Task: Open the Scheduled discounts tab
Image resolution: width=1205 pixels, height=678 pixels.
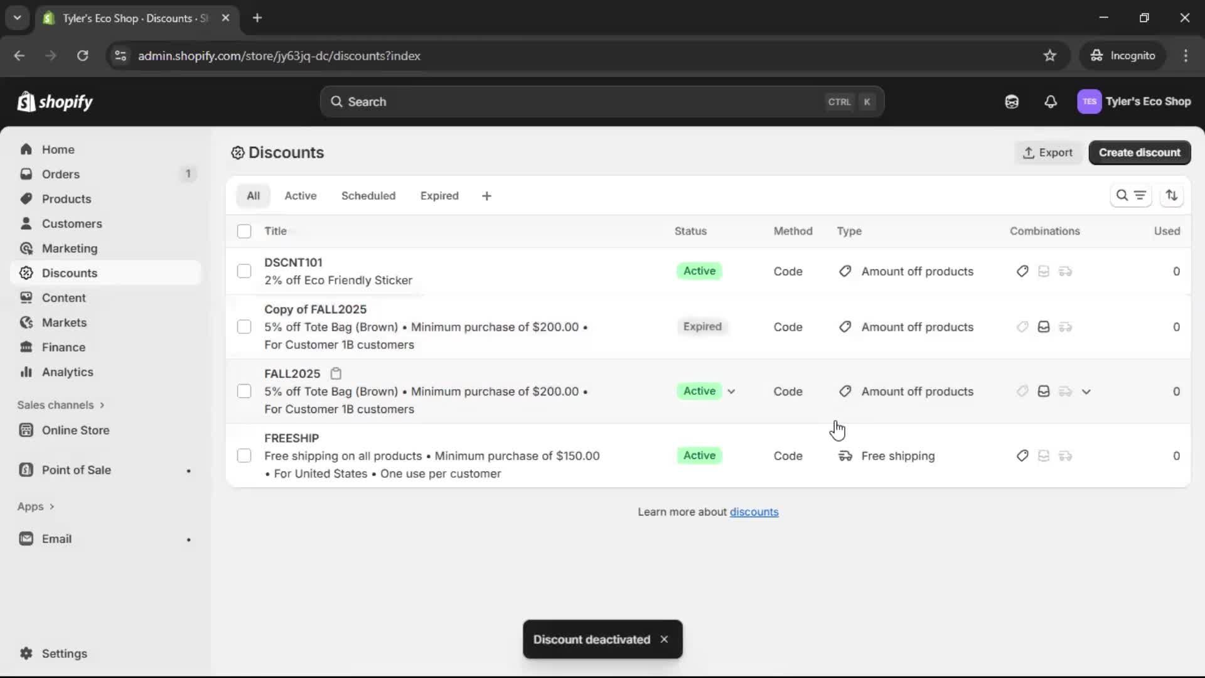Action: point(368,195)
